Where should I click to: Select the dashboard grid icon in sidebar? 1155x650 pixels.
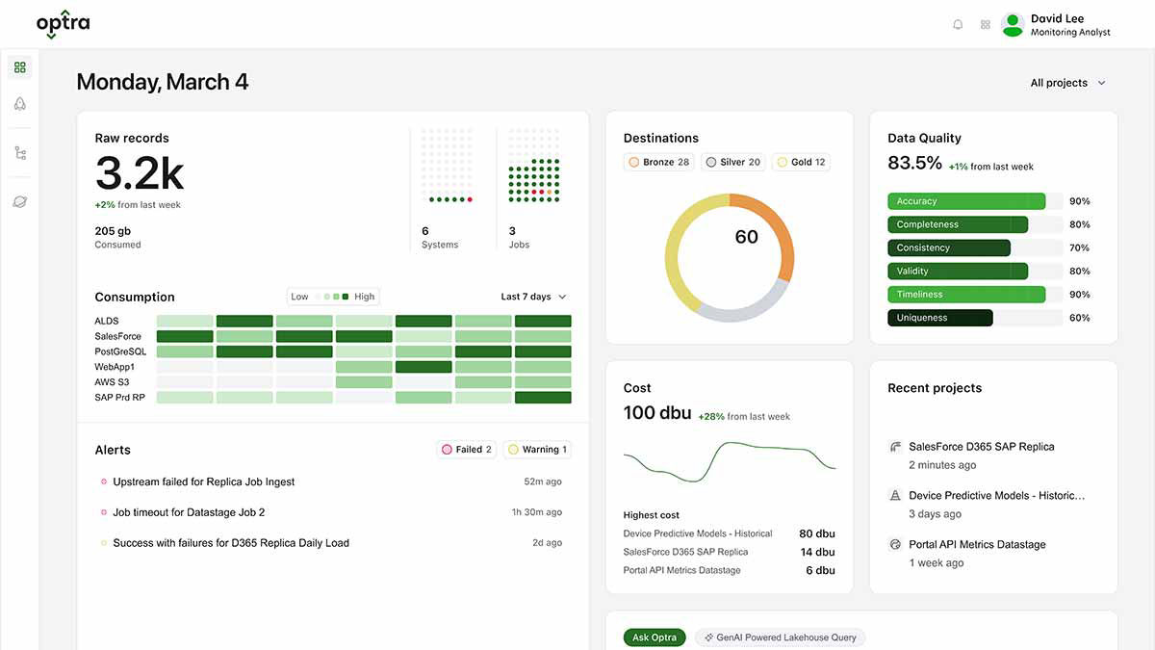coord(19,66)
